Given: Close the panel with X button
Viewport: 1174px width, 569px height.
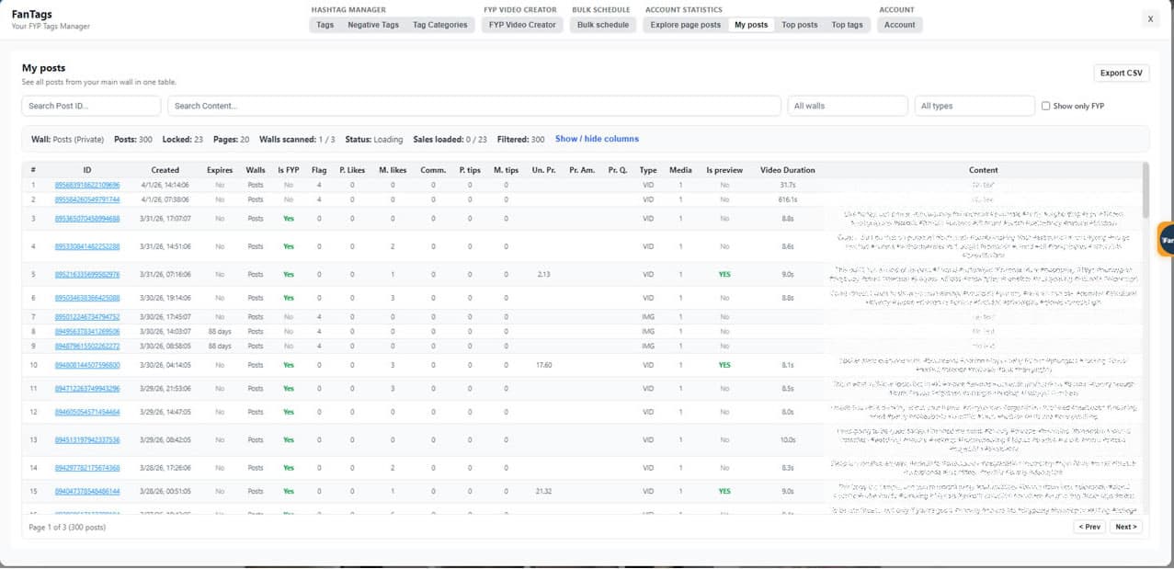Looking at the screenshot, I should tap(1150, 18).
